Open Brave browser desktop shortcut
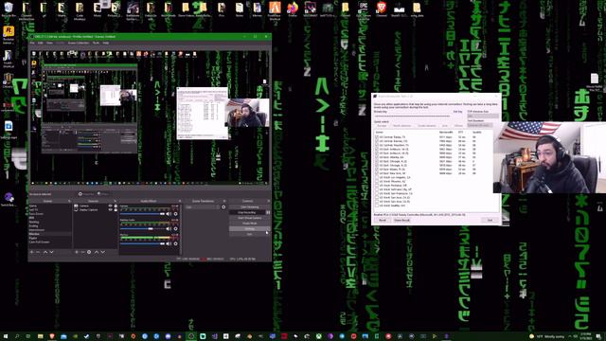This screenshot has height=341, width=606. 381,9
